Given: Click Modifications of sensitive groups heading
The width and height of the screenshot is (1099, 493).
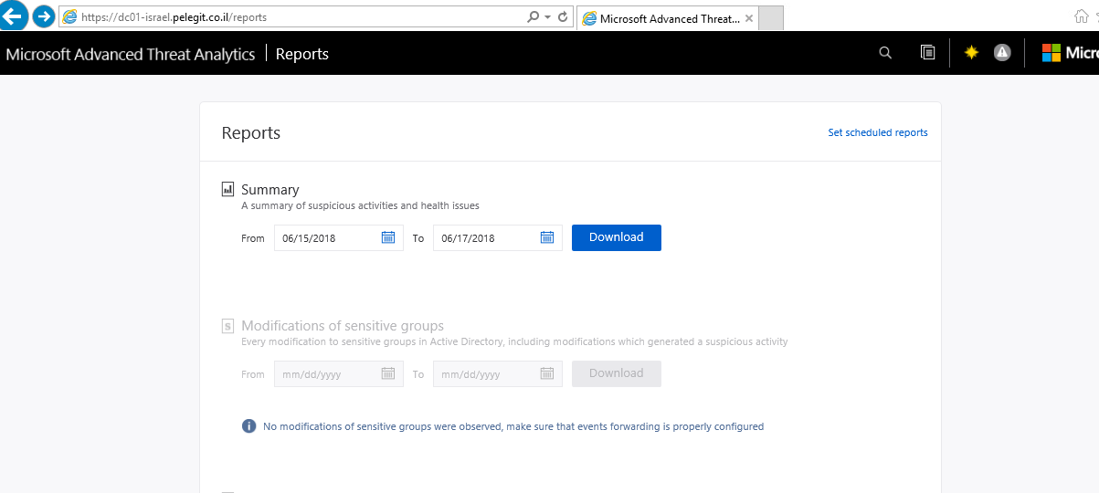Looking at the screenshot, I should (x=343, y=326).
